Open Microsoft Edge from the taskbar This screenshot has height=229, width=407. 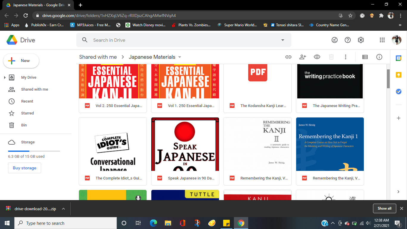(x=153, y=223)
